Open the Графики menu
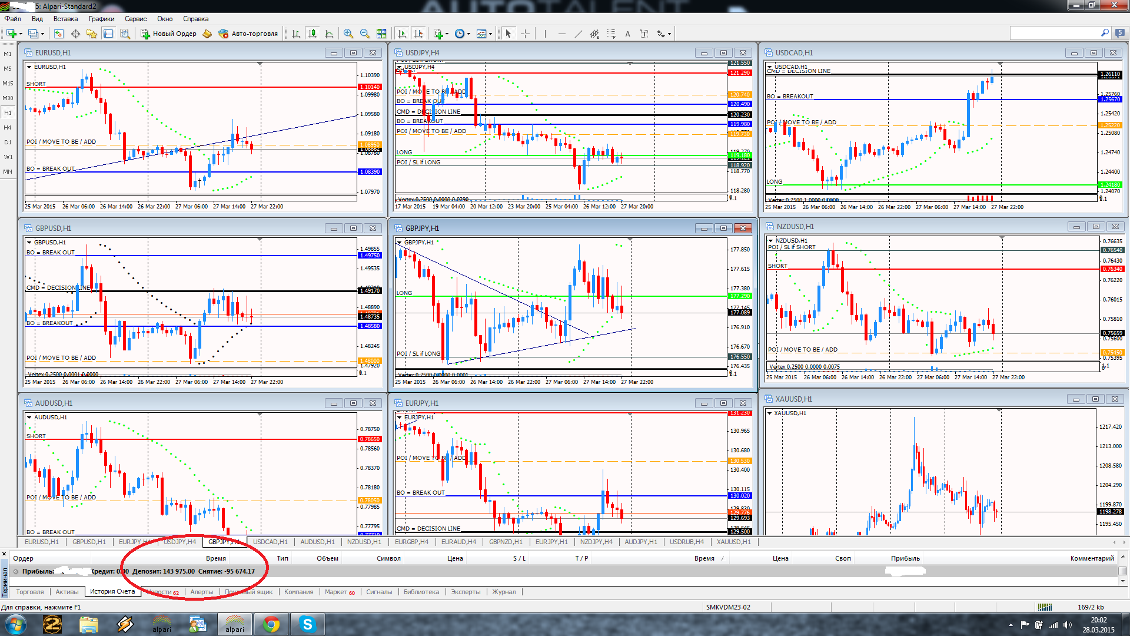 pyautogui.click(x=101, y=19)
